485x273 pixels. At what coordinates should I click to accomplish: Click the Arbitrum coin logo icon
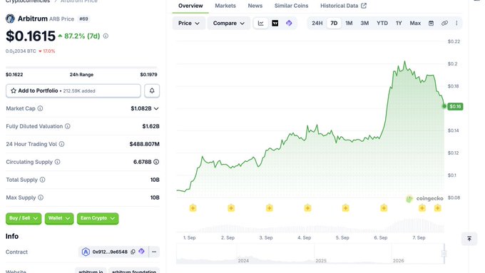tap(10, 19)
